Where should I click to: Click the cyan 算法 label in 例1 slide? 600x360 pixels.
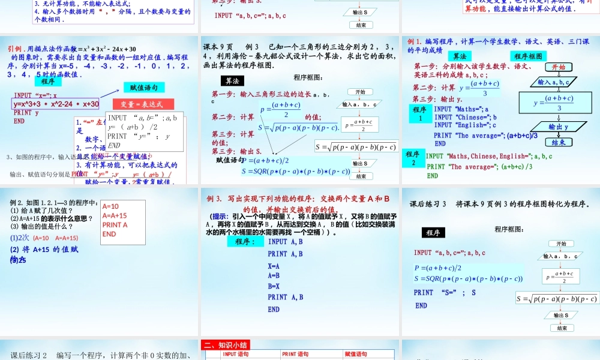click(x=460, y=56)
